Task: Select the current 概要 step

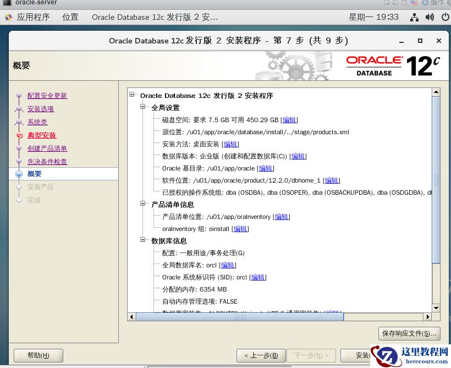Action: click(x=35, y=174)
